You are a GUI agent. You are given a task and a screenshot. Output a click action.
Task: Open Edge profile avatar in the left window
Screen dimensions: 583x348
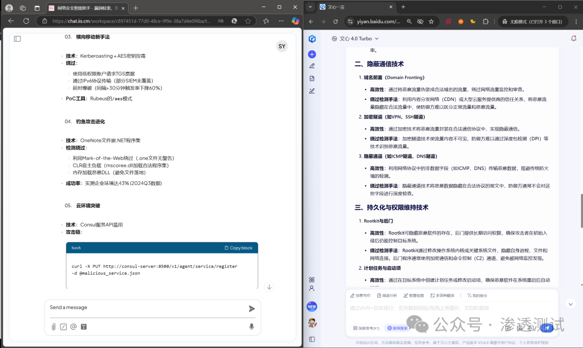click(9, 8)
